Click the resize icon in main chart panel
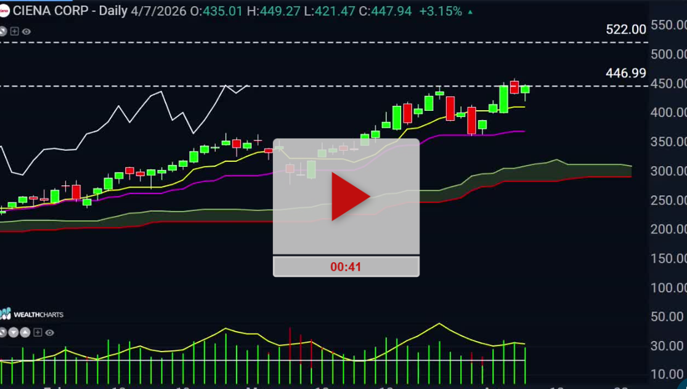This screenshot has width=687, height=389. coord(3,31)
